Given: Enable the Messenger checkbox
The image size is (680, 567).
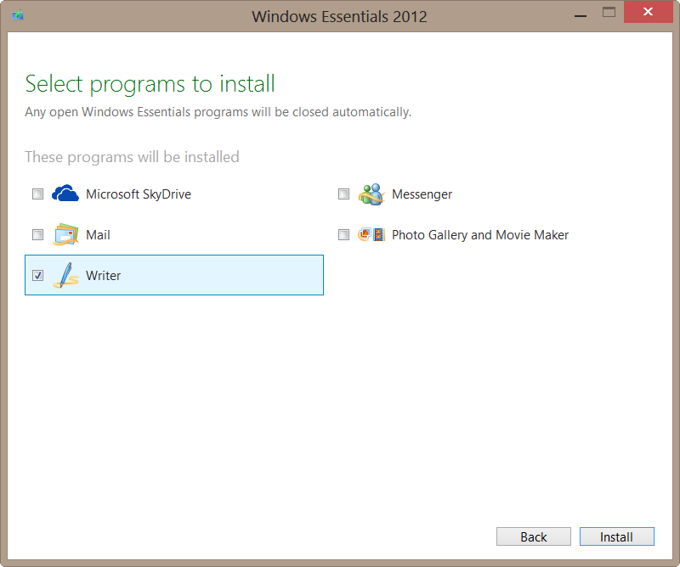Looking at the screenshot, I should tap(343, 194).
